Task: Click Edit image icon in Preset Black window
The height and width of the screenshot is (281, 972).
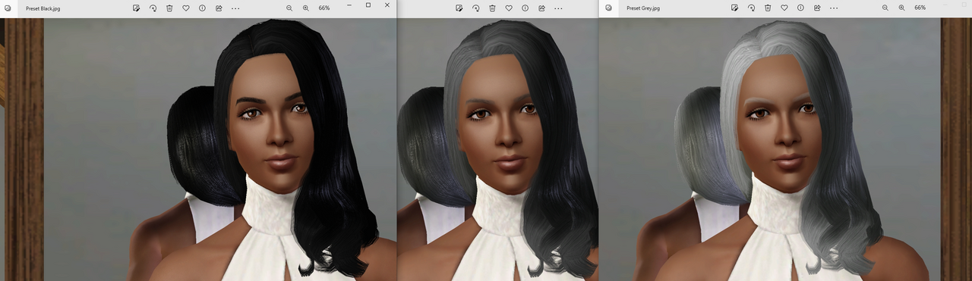Action: tap(136, 8)
